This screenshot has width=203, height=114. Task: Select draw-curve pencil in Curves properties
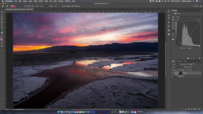173,34
